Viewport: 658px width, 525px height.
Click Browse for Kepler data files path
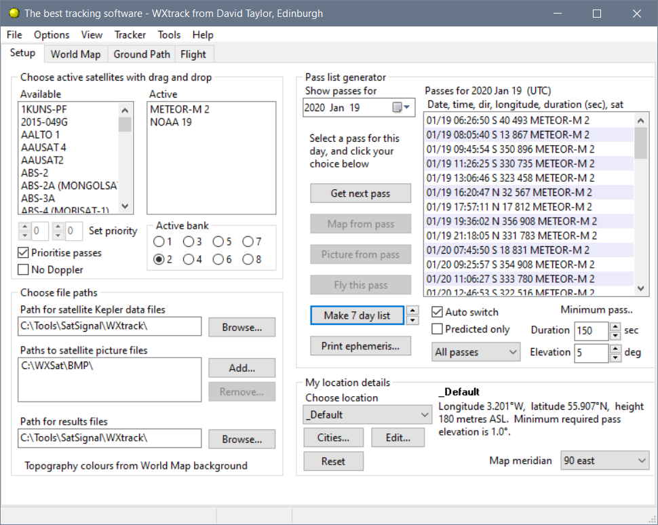(x=241, y=328)
